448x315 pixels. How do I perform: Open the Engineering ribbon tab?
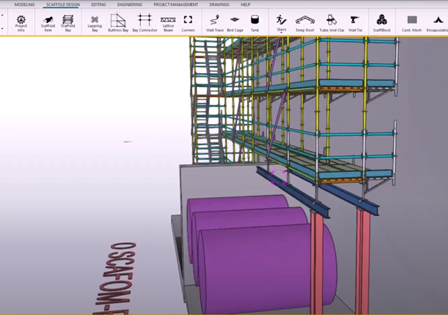[x=129, y=4]
